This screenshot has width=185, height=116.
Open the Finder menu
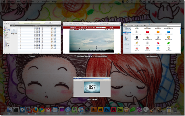click(11, 1)
